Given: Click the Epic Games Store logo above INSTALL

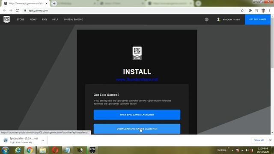Looking at the screenshot, I should pos(137,53).
